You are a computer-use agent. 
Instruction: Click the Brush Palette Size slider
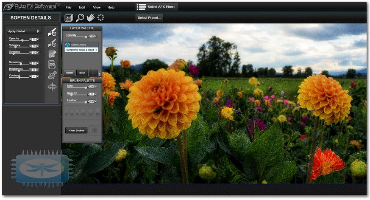click(77, 88)
